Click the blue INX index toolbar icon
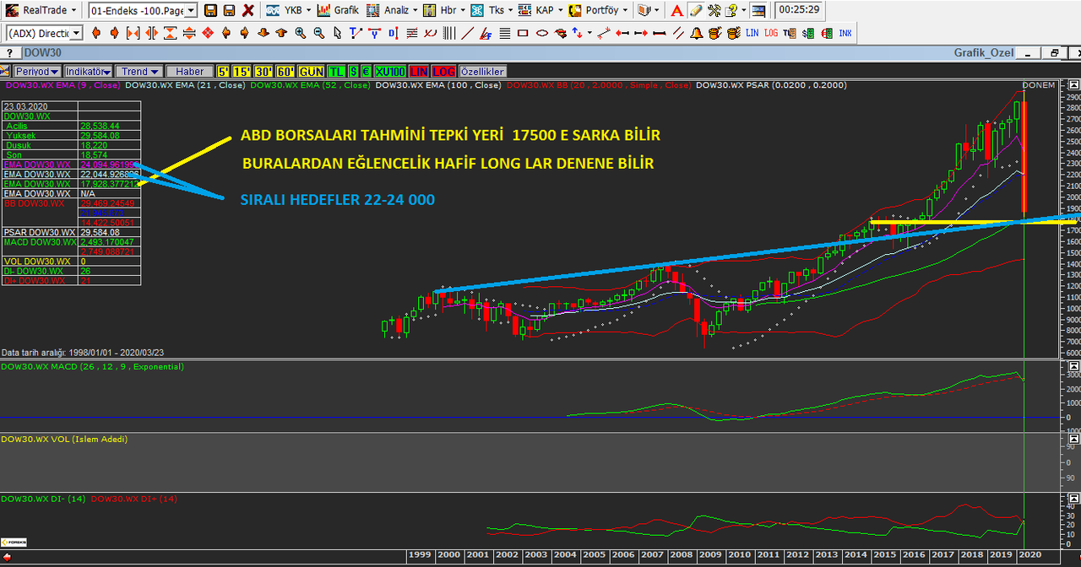 tap(845, 33)
